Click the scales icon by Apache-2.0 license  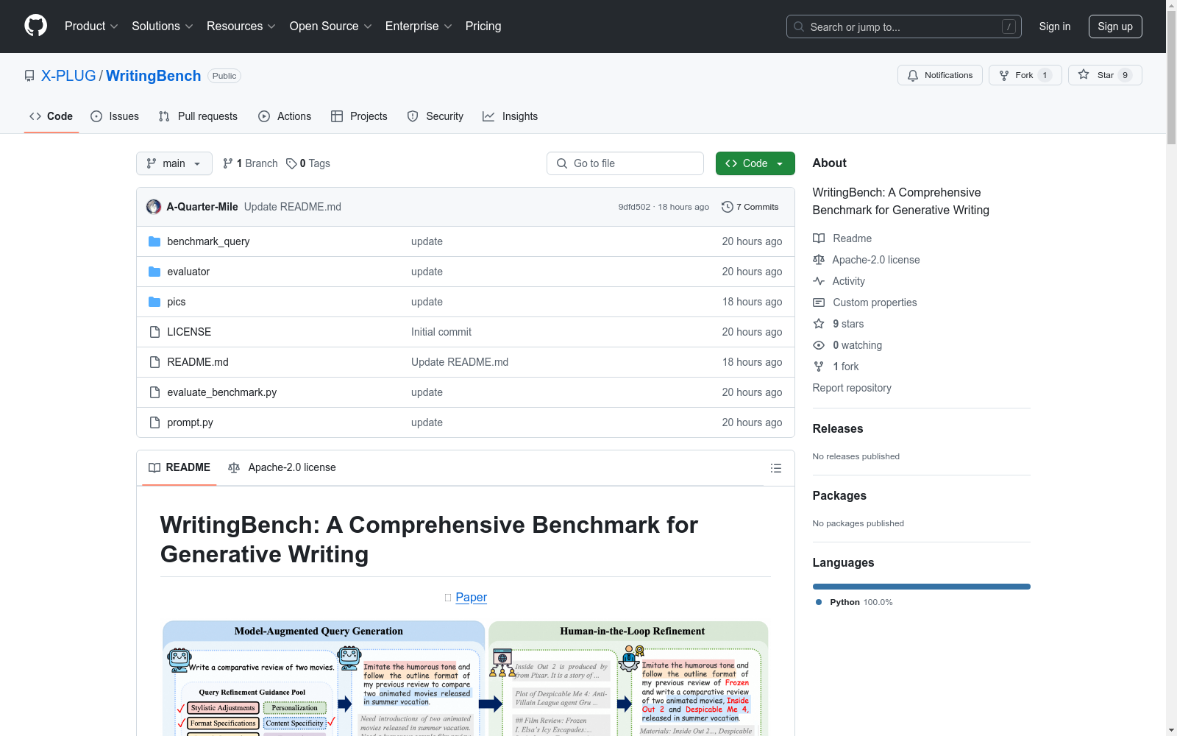[819, 260]
